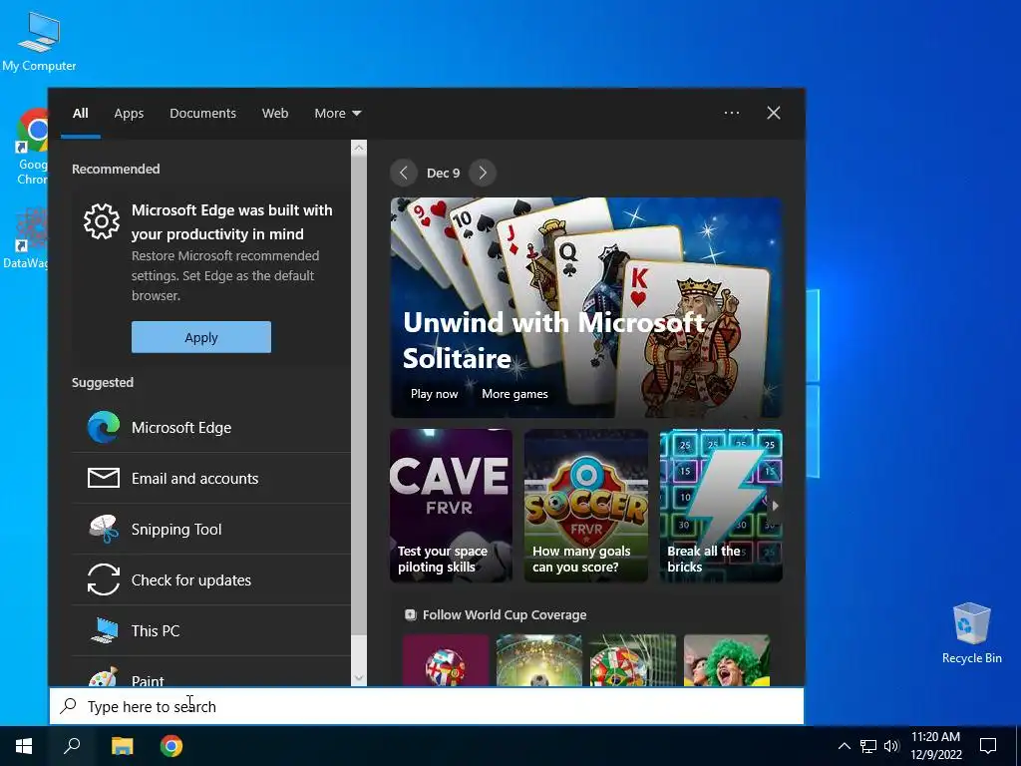1021x766 pixels.
Task: Click in the Type here to search field
Action: pyautogui.click(x=427, y=706)
